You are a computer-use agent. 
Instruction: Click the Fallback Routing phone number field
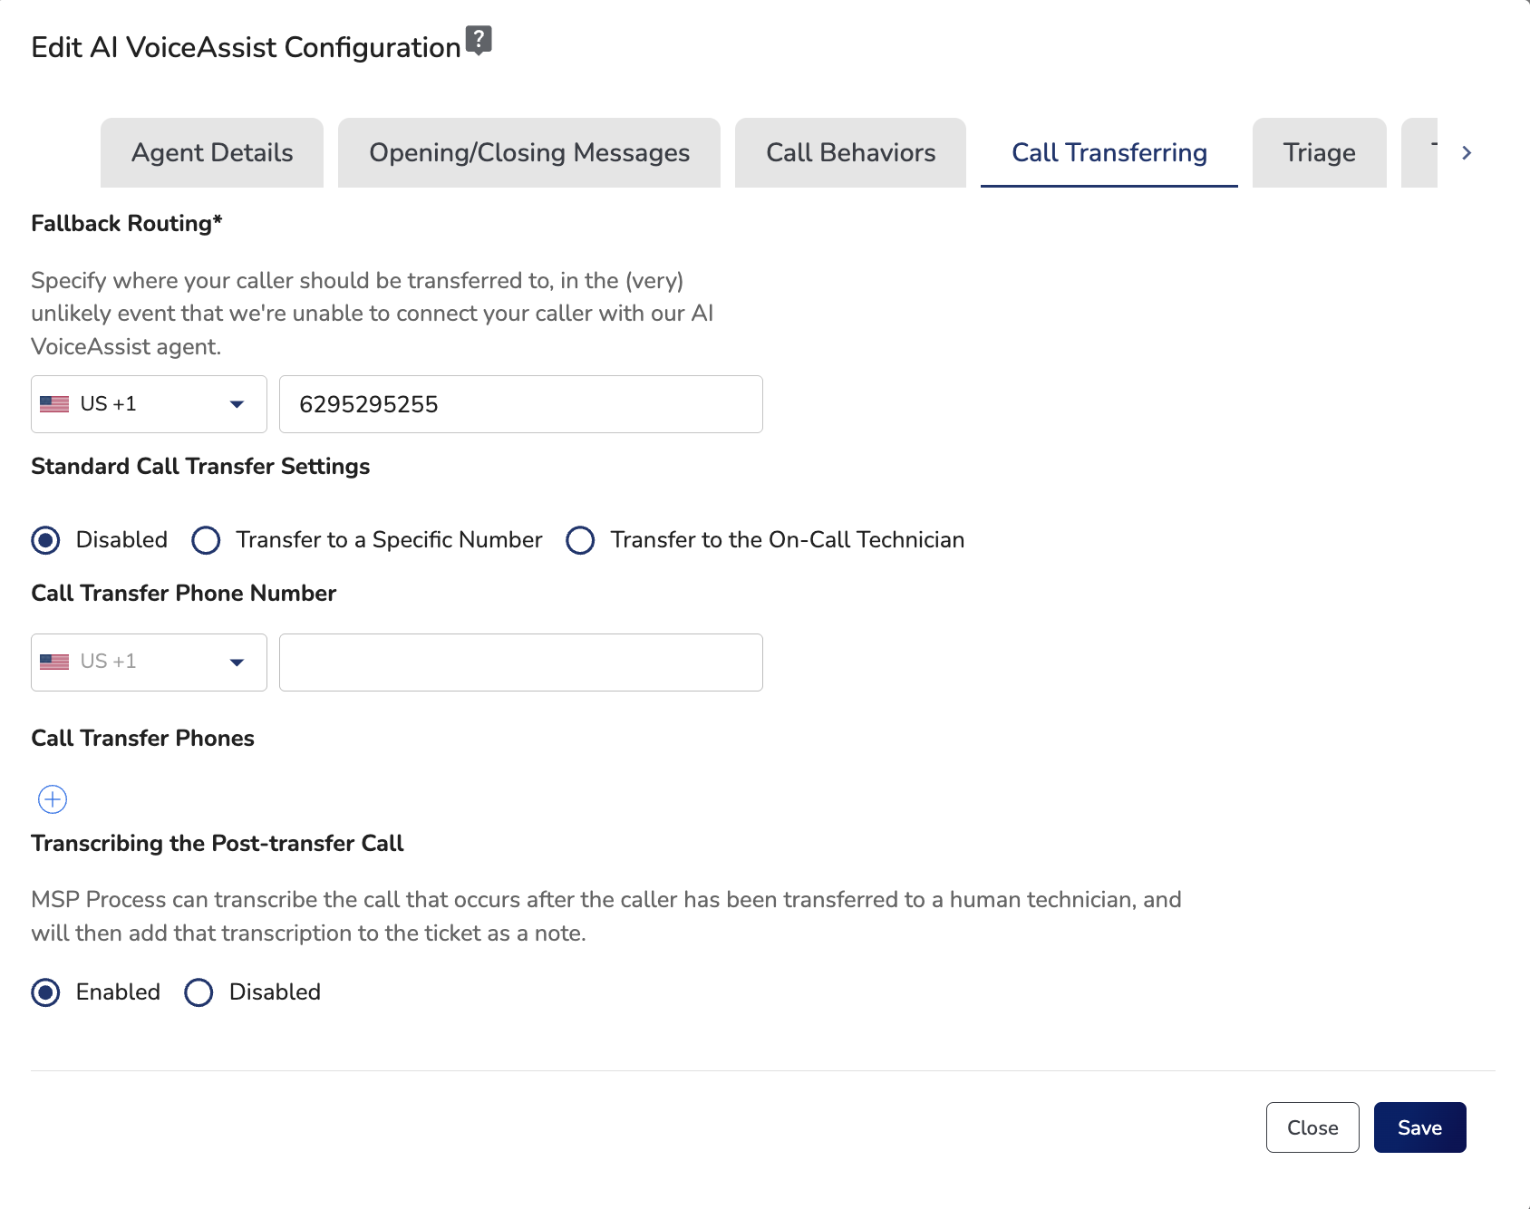pos(520,404)
